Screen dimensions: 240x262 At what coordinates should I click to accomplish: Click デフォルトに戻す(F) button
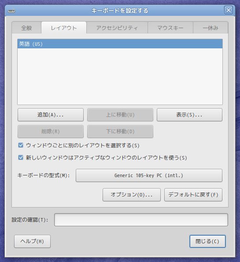(193, 195)
